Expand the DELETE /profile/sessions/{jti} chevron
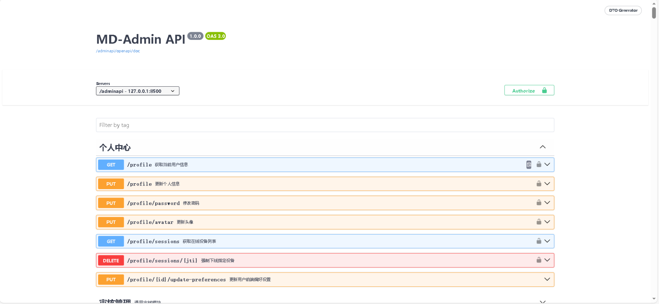The height and width of the screenshot is (304, 659). [x=547, y=260]
